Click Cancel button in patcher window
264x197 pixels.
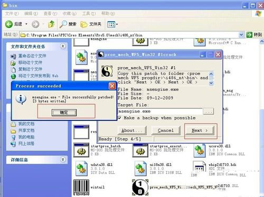(x=166, y=130)
